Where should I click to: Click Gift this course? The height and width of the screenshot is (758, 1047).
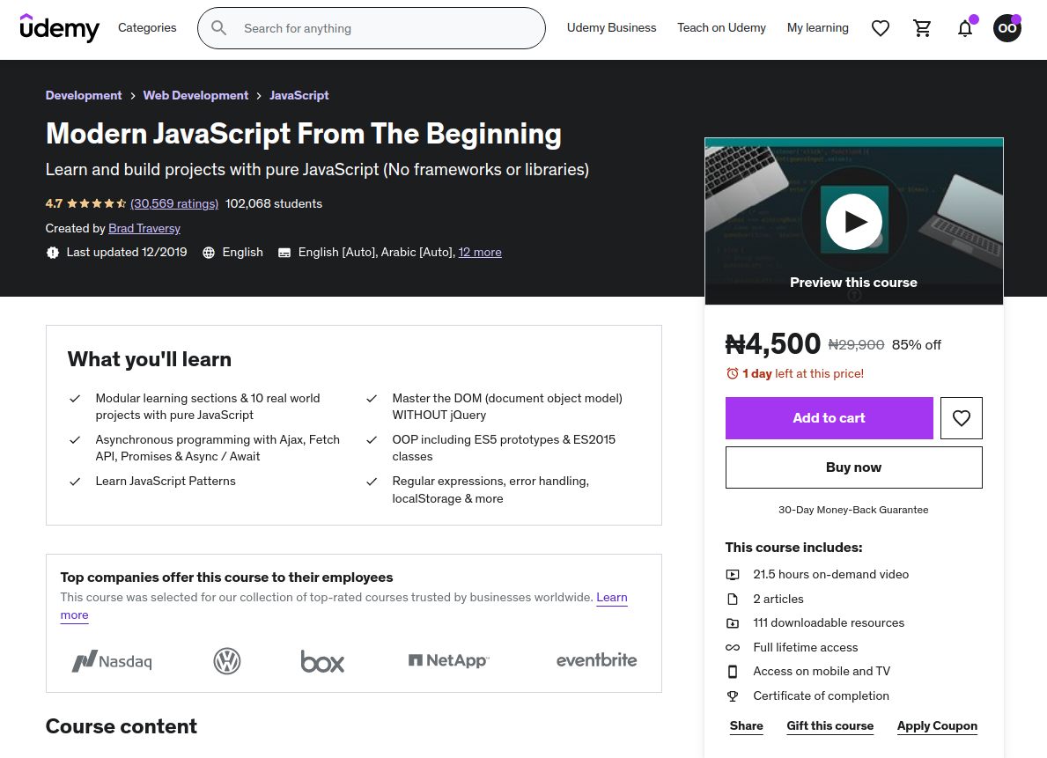[x=830, y=726]
